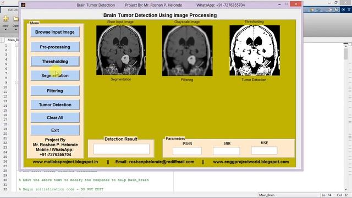
Task: Click the scroll up arrow in MATLAB editor
Action: coord(346,46)
